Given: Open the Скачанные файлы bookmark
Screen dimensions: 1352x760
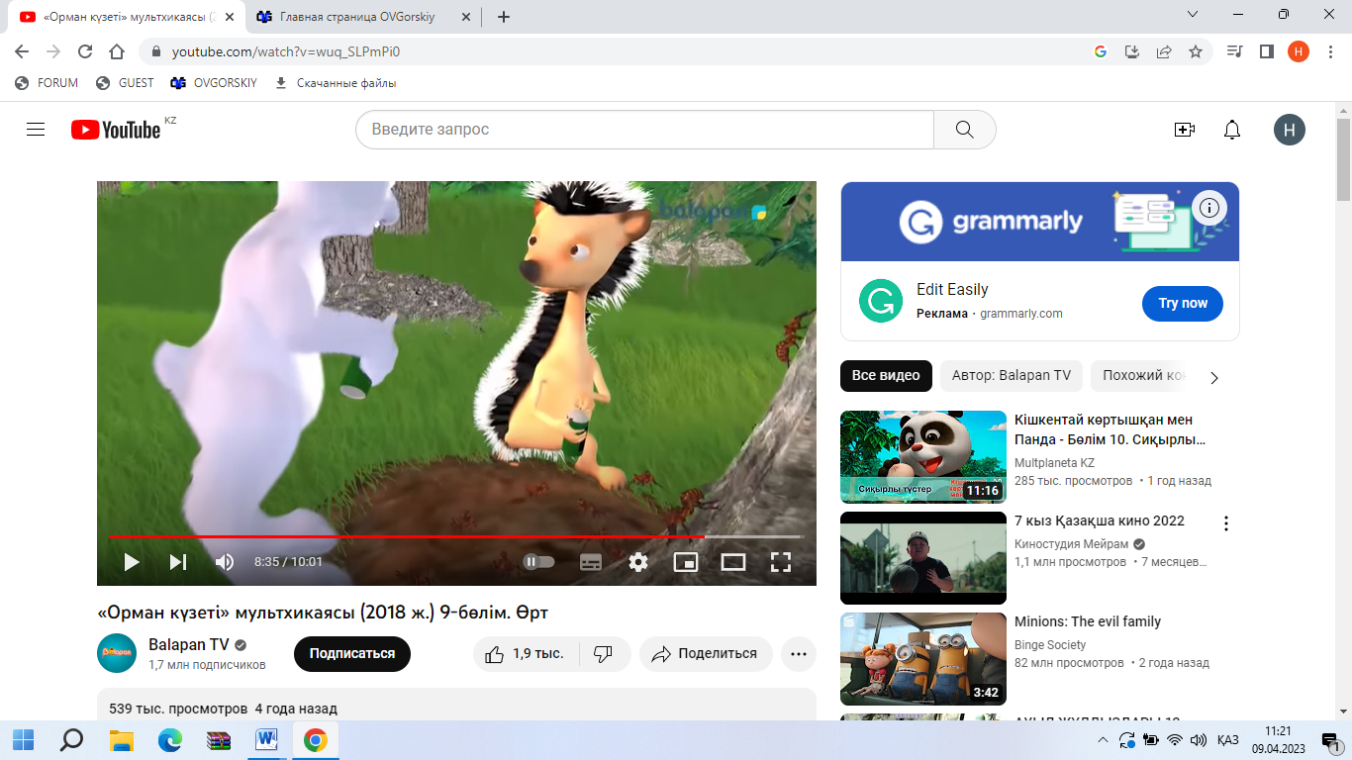Looking at the screenshot, I should coord(336,83).
